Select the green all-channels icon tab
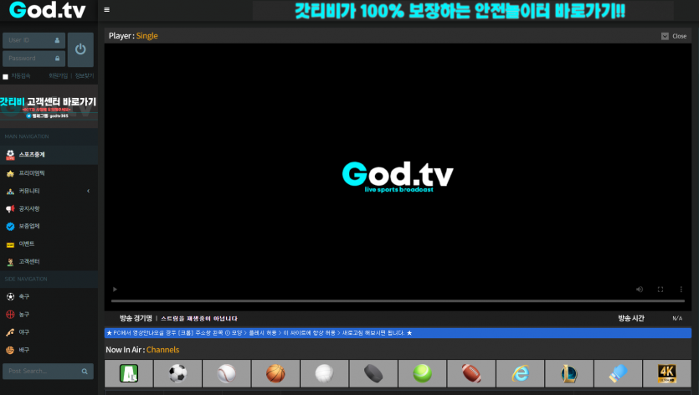Screen dimensions: 699x395 click(x=129, y=373)
